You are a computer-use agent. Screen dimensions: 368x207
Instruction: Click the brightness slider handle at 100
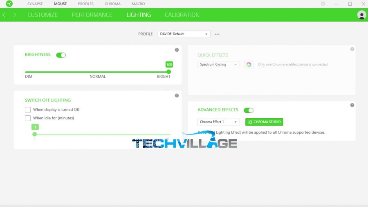click(x=168, y=72)
